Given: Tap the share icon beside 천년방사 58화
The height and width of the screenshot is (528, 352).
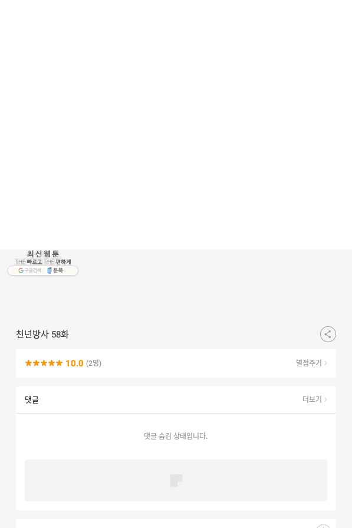Looking at the screenshot, I should click(x=328, y=334).
